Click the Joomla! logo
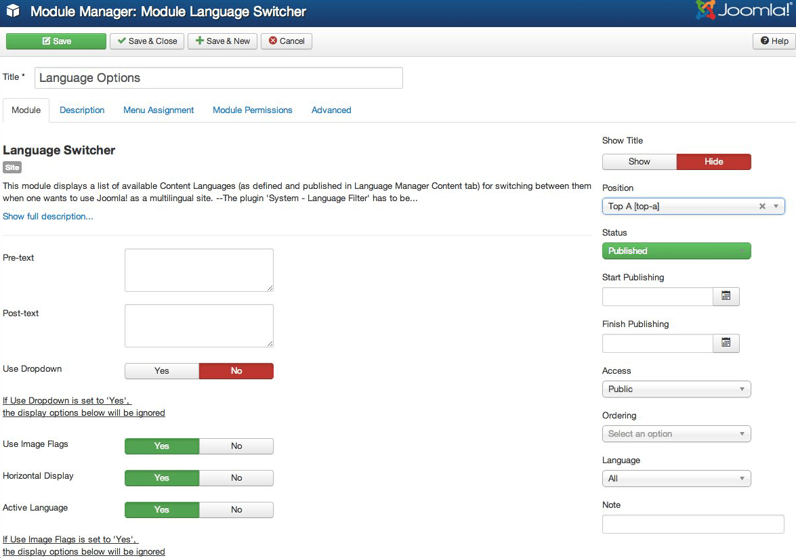796x558 pixels. coord(743,12)
